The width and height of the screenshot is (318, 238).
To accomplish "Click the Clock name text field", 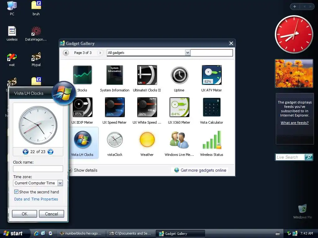I will [x=38, y=169].
